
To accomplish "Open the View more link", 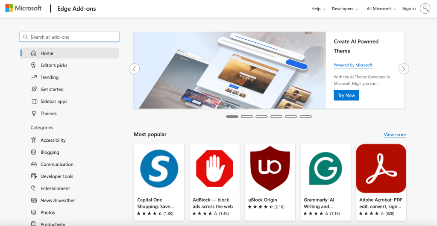I will pyautogui.click(x=395, y=135).
